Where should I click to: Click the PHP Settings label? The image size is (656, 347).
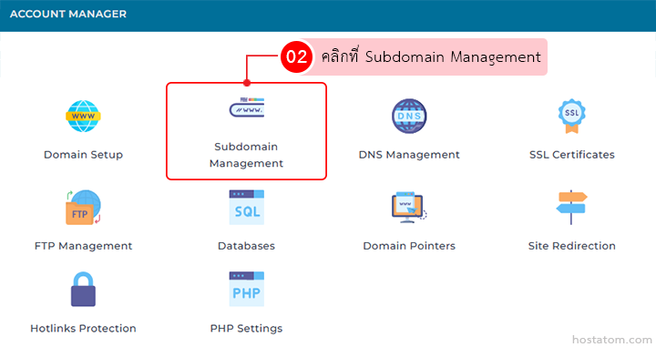tap(246, 328)
